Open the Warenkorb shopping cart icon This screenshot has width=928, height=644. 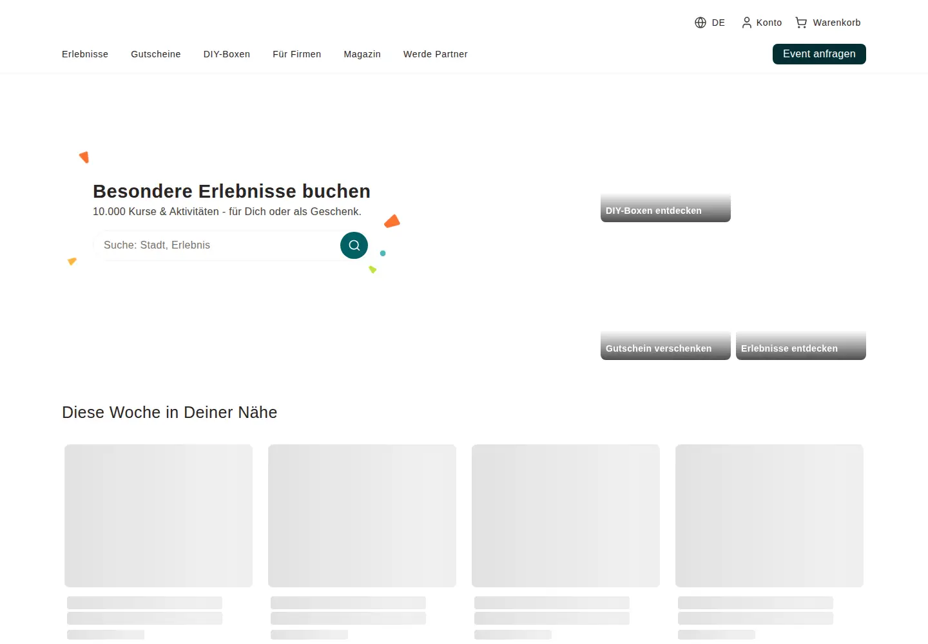click(x=801, y=23)
